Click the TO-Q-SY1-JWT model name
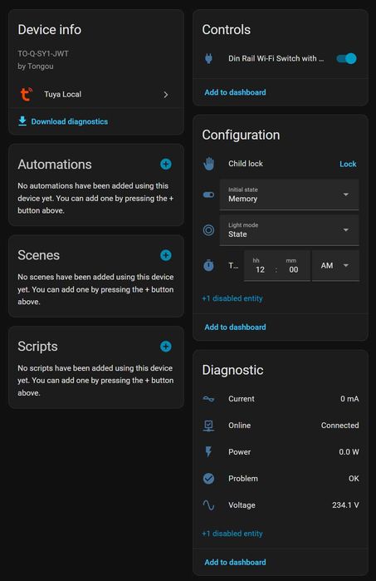376x581 pixels. point(43,53)
